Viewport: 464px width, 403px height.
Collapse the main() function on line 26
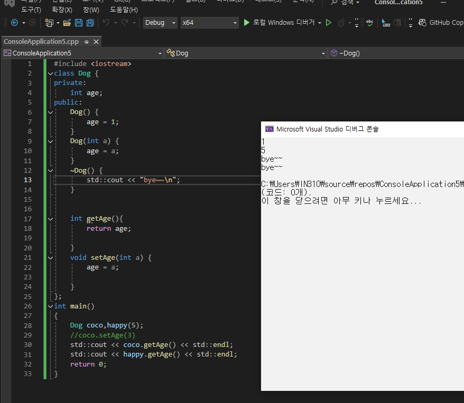pos(50,306)
